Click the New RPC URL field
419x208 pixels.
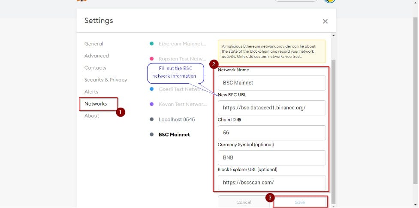(272, 108)
